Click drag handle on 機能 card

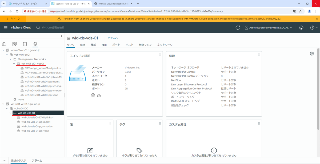click(259, 55)
